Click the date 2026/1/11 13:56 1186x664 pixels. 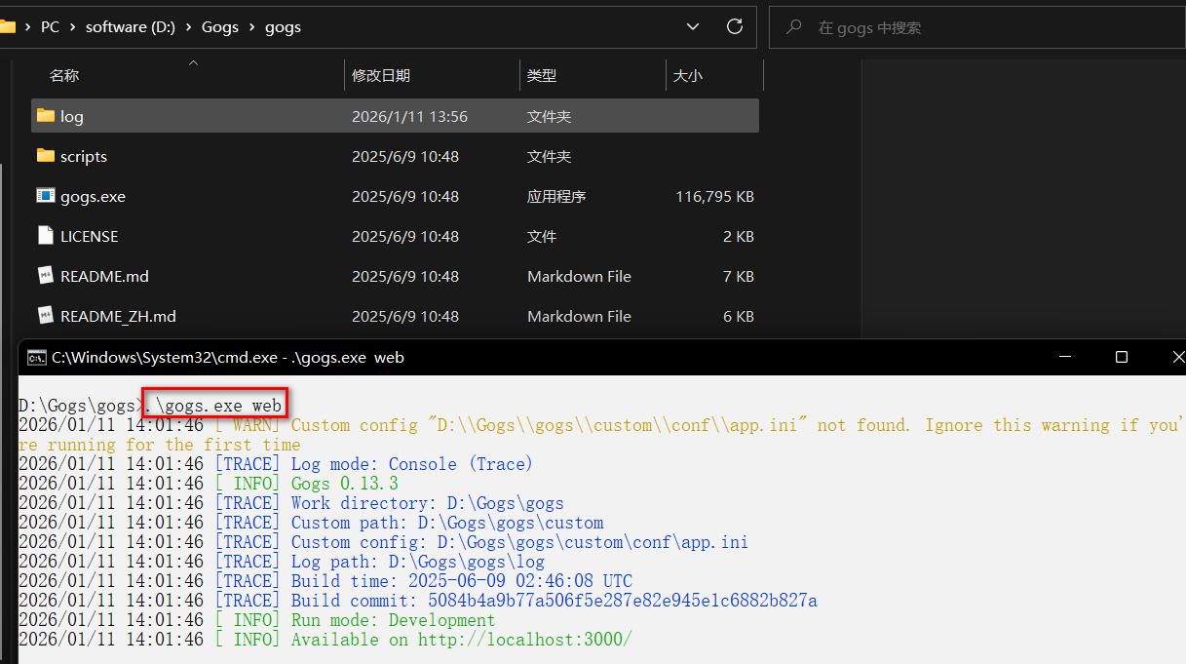[409, 116]
